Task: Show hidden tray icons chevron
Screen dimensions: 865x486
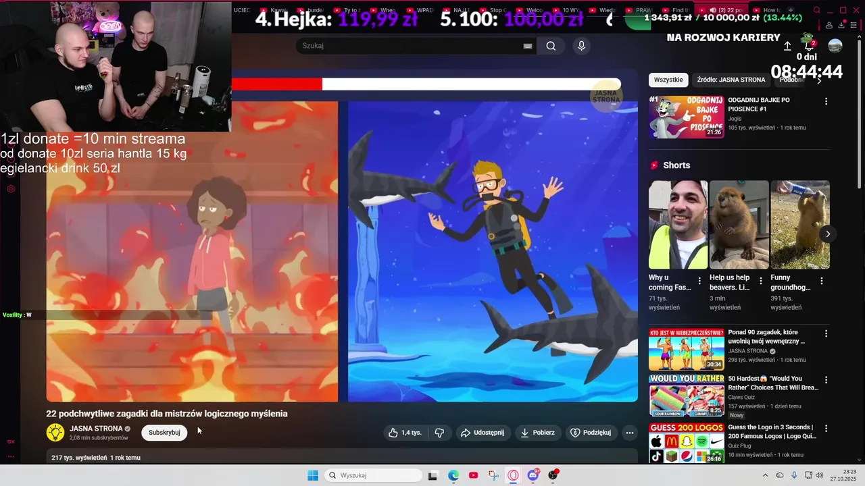Action: [765, 475]
